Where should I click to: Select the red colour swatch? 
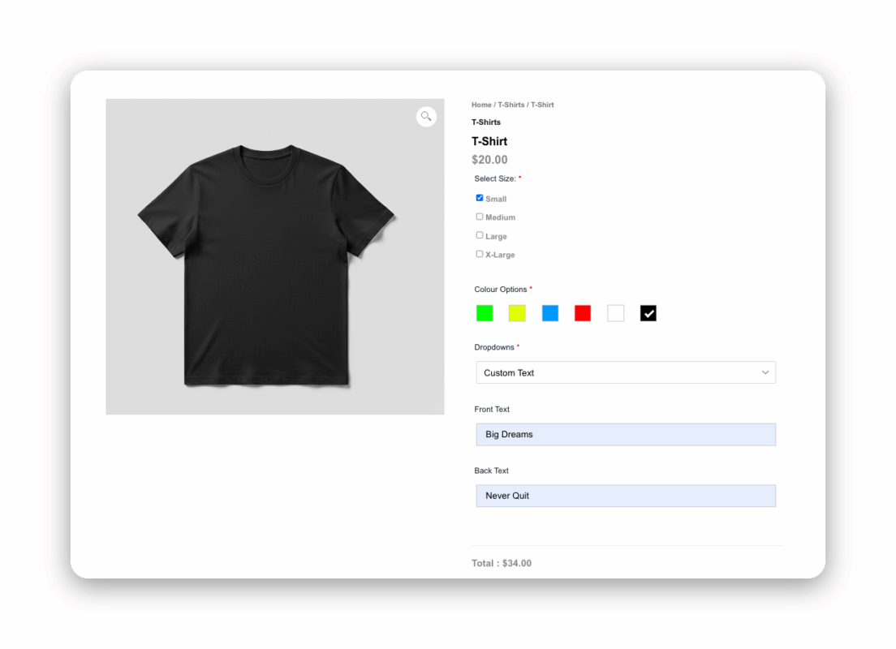(x=583, y=313)
